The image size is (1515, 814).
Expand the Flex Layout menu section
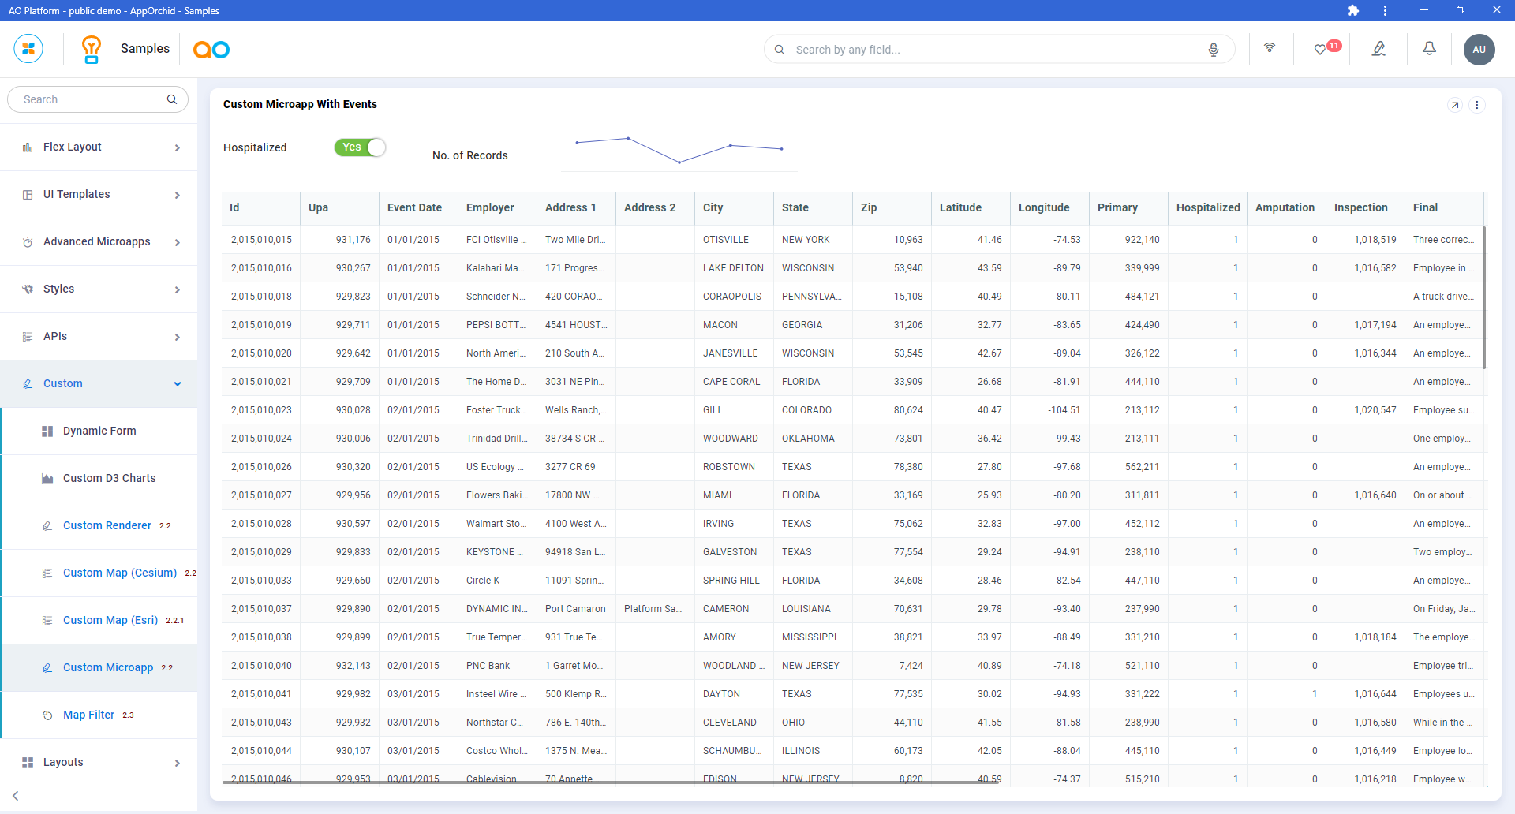coord(99,147)
